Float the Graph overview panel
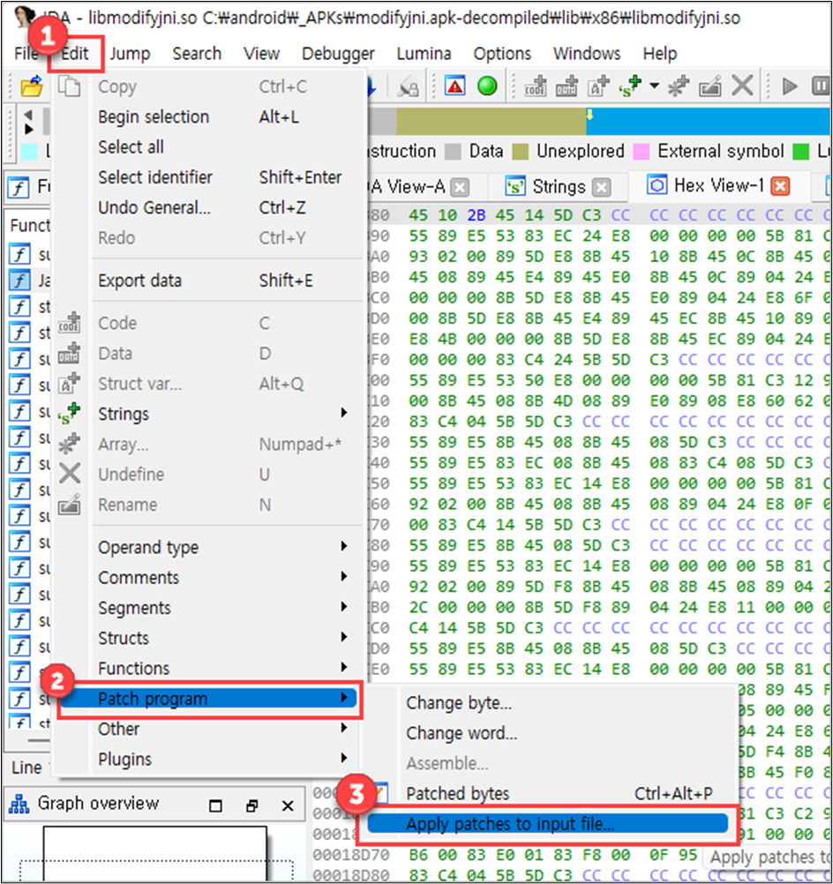Screen dimensions: 833x884 pyautogui.click(x=251, y=805)
